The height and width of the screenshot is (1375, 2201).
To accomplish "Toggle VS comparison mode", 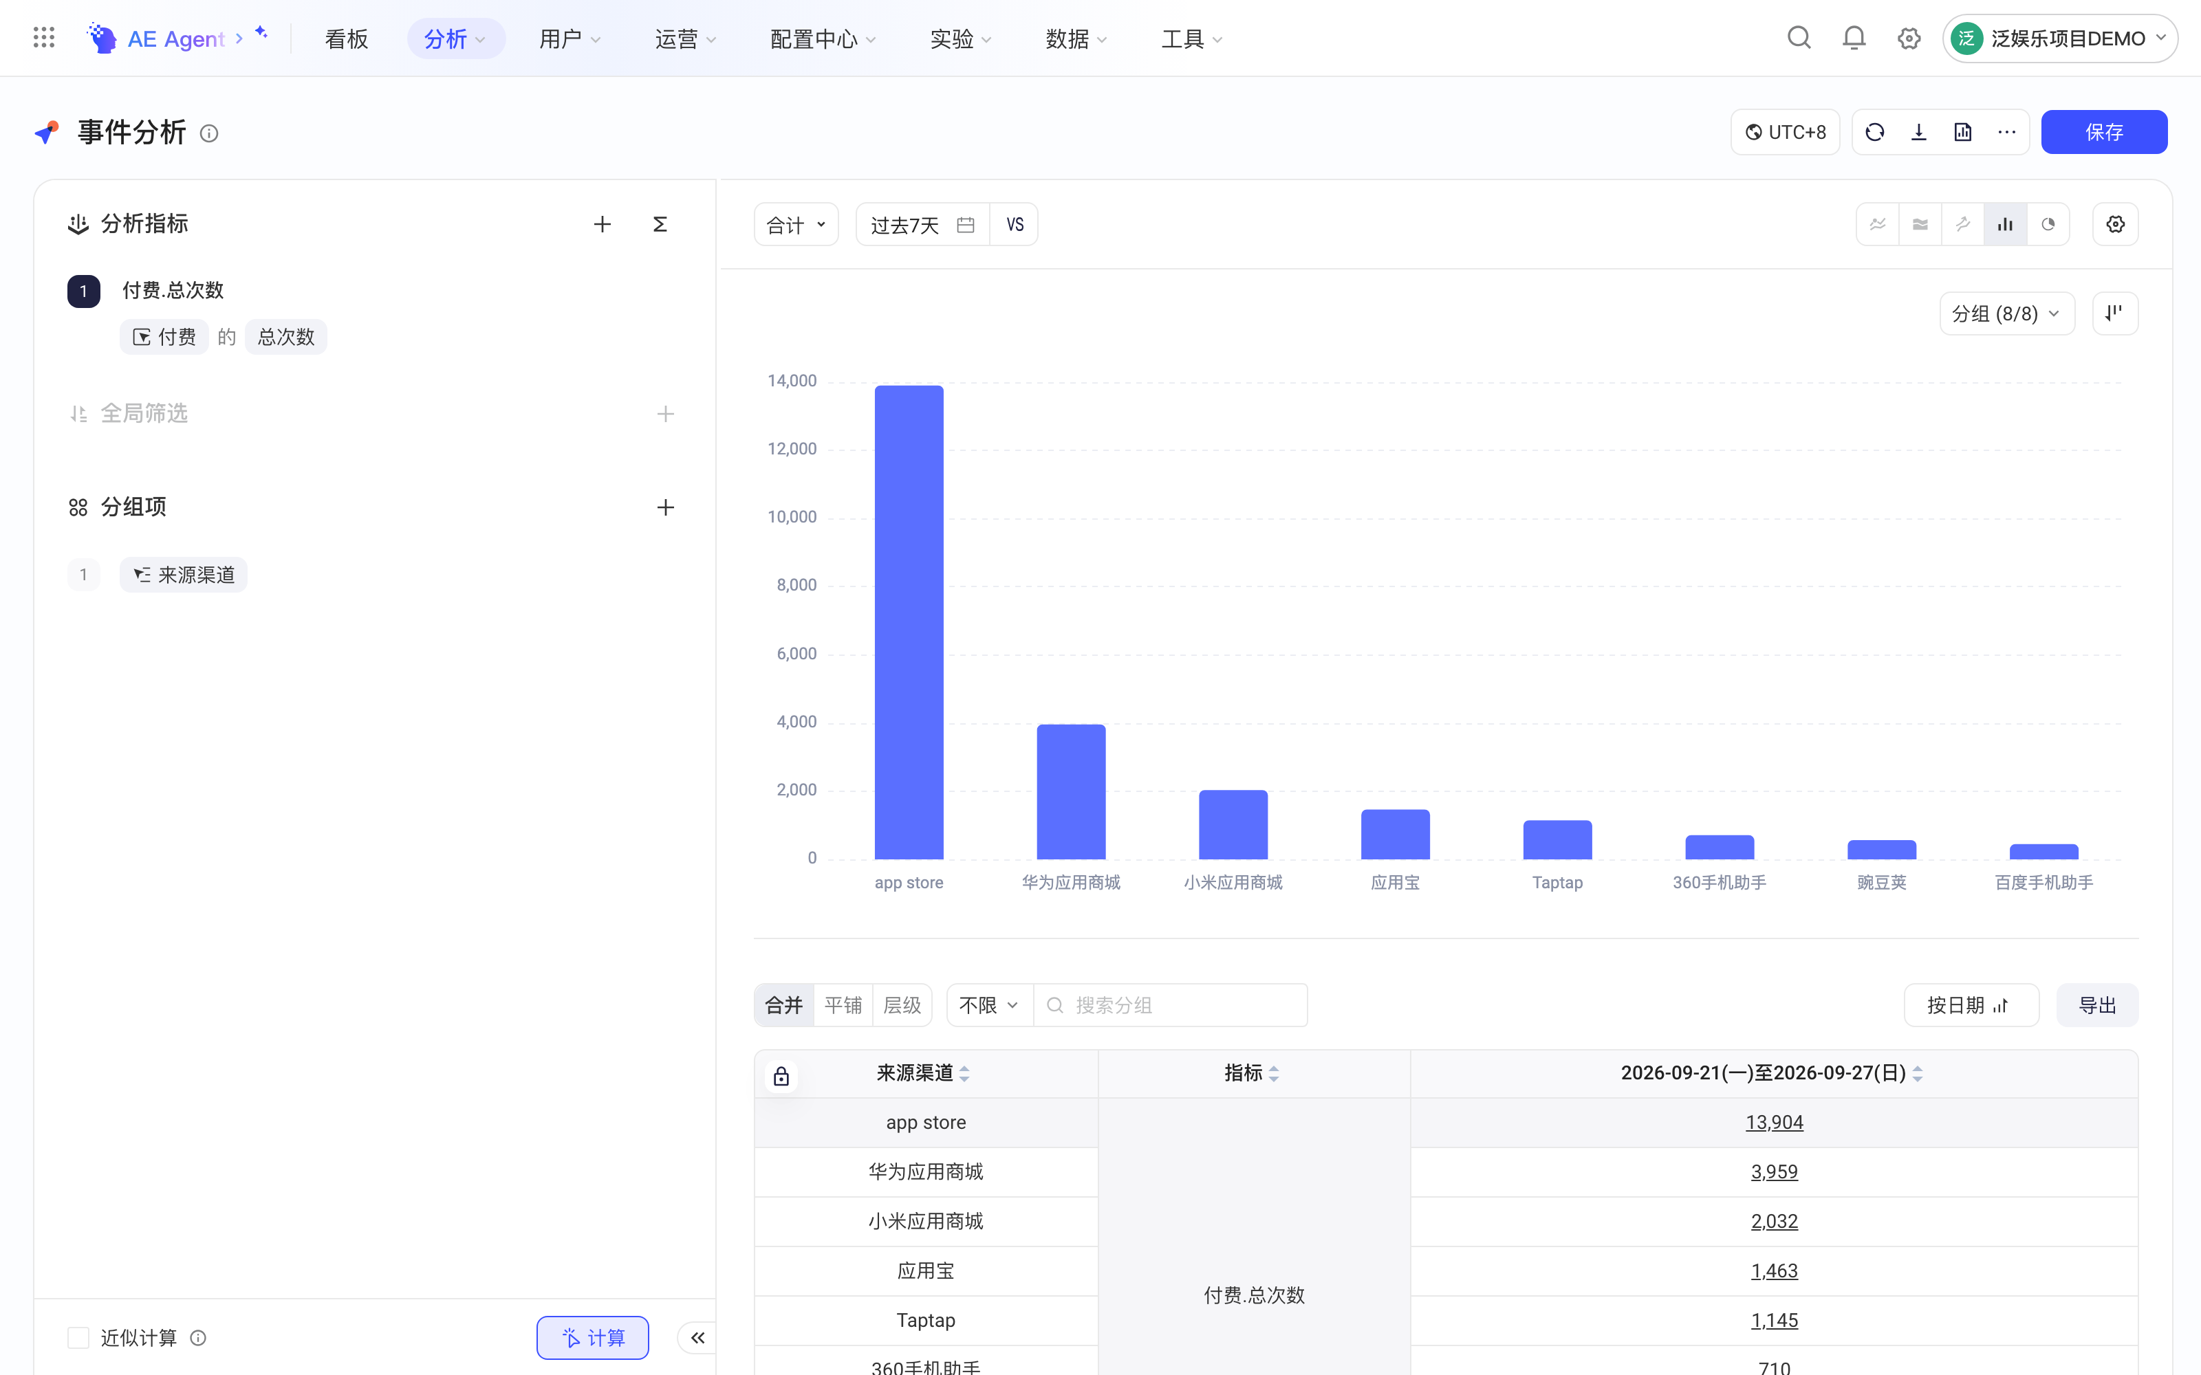I will pos(1015,225).
